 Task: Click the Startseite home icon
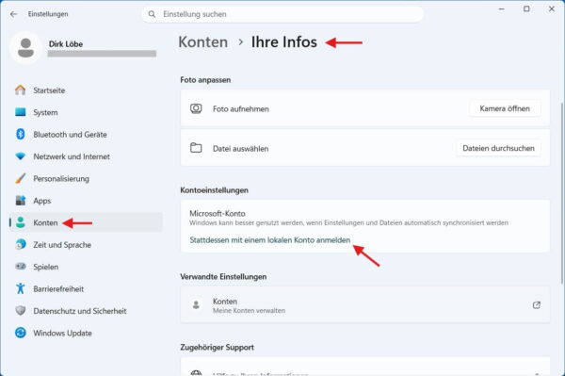coord(21,90)
